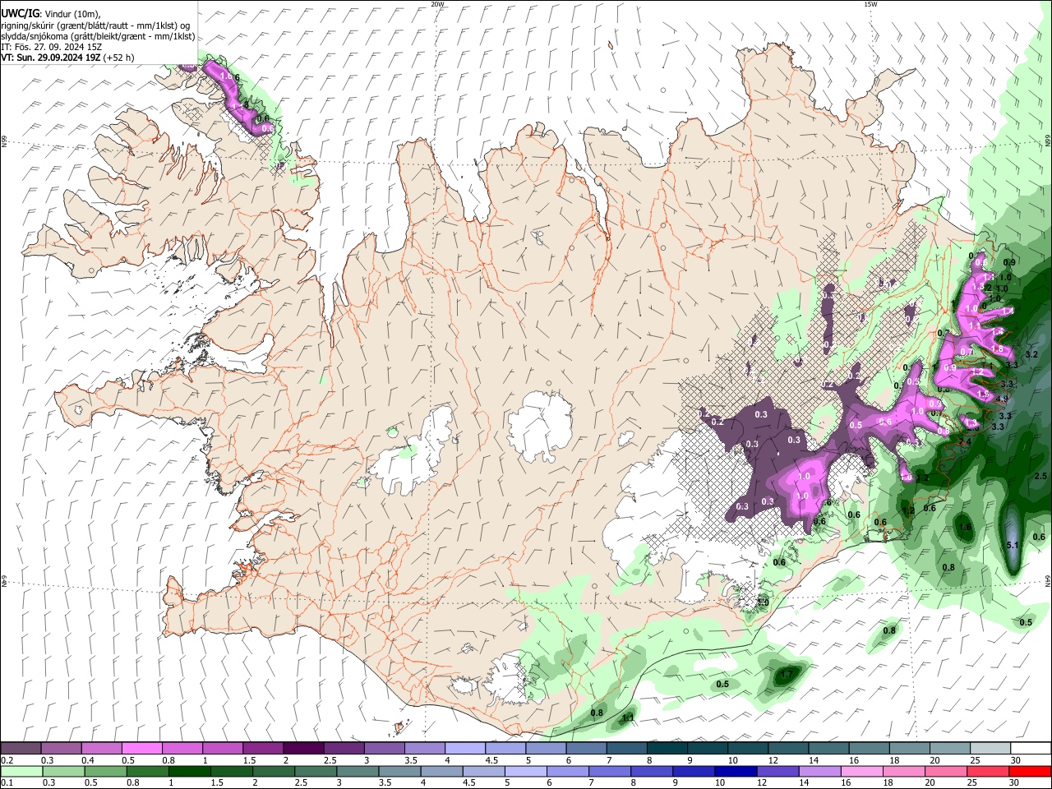
Task: Click the '0.2' label under the snow legend
Action: coord(7,760)
